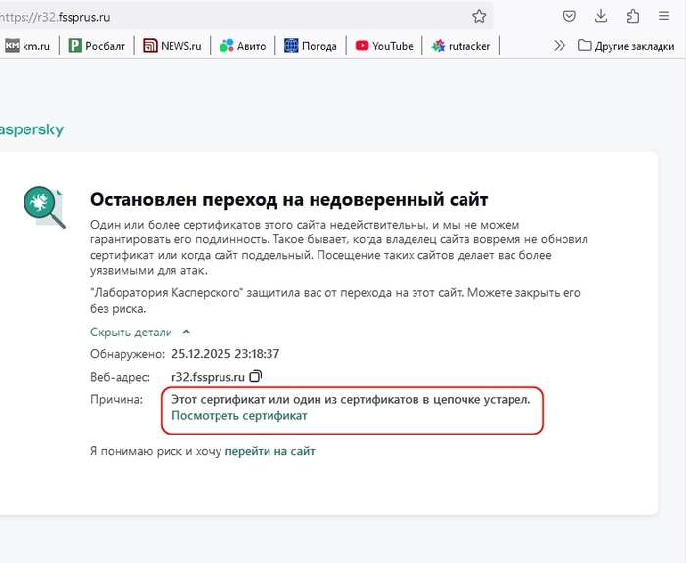Viewport: 686px width, 563px height.
Task: Open the YouTube bookmark
Action: [x=384, y=46]
